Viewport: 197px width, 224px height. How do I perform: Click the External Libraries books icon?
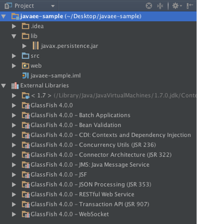[15, 86]
